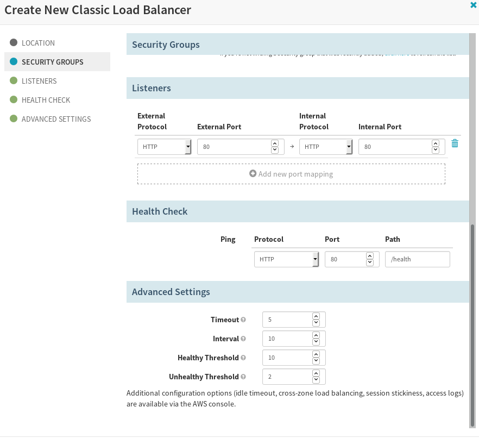Show help for Timeout setting
The image size is (479, 438).
(x=243, y=320)
